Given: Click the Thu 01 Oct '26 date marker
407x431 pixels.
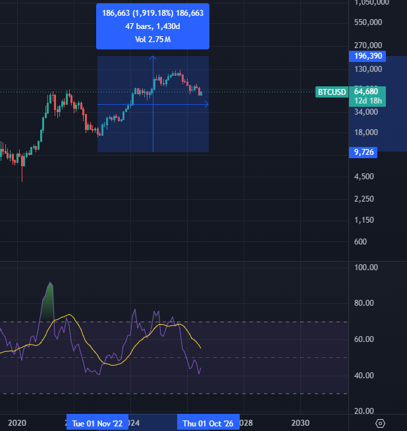Looking at the screenshot, I should [x=208, y=424].
